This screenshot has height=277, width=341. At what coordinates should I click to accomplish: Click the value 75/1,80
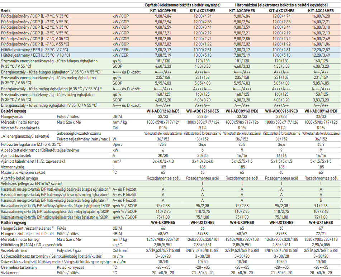(281, 217)
